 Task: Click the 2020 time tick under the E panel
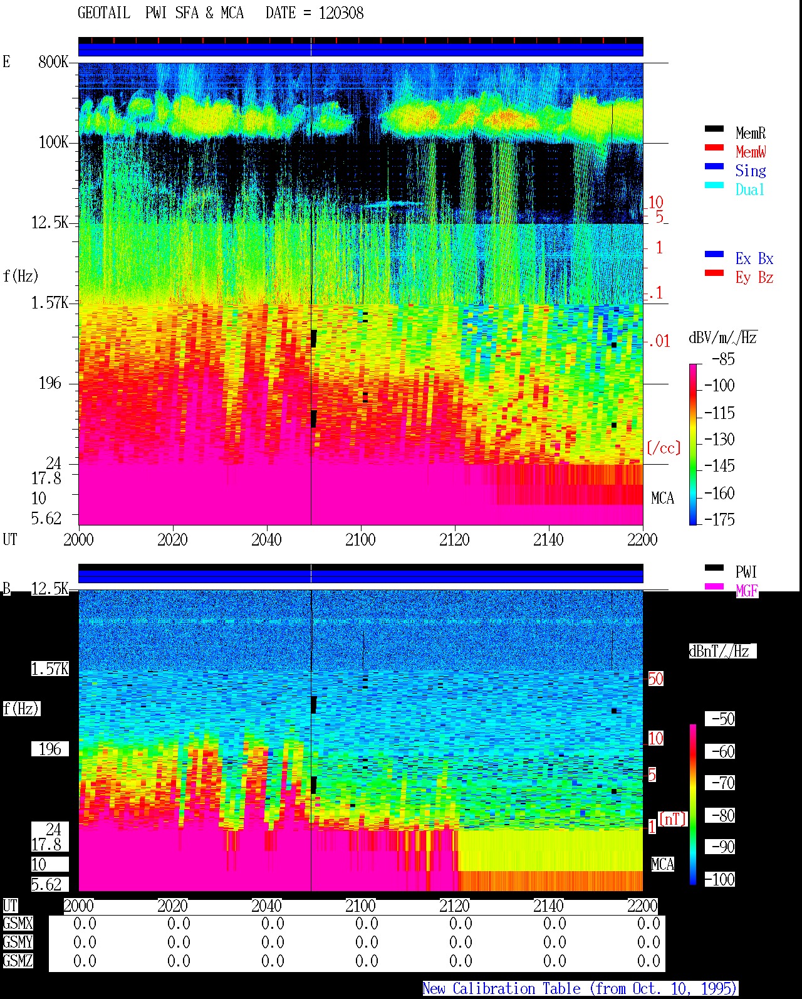pos(172,539)
